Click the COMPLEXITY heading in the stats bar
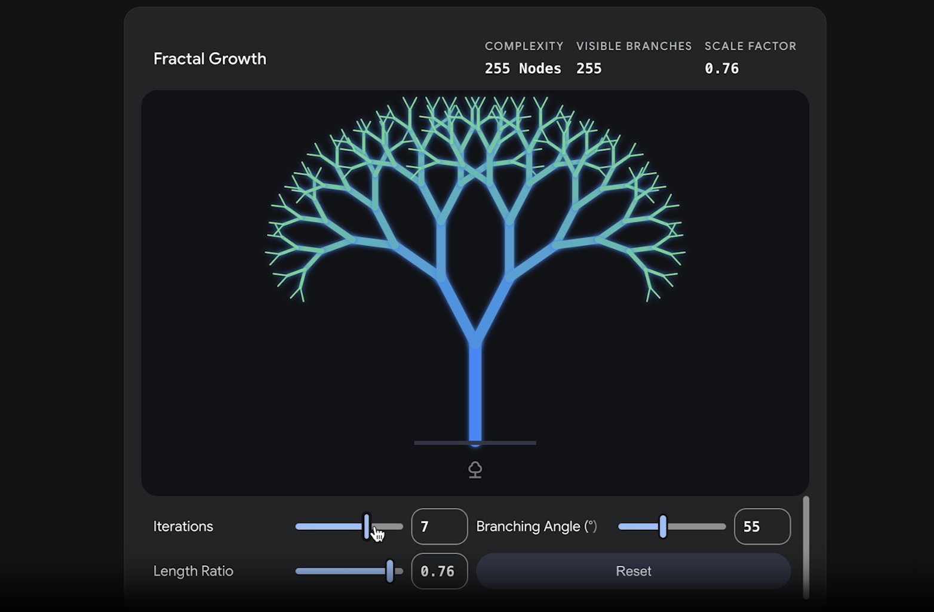This screenshot has width=934, height=612. [524, 46]
